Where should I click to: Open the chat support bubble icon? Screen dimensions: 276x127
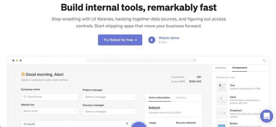266,116
